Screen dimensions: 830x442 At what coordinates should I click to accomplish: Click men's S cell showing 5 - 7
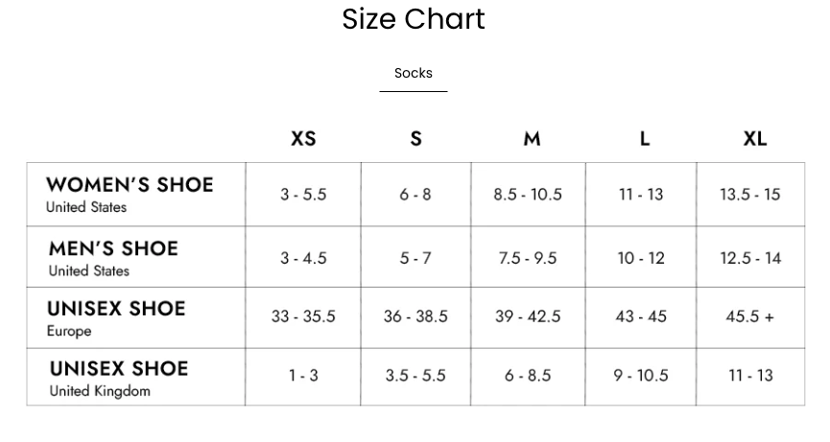pyautogui.click(x=415, y=258)
